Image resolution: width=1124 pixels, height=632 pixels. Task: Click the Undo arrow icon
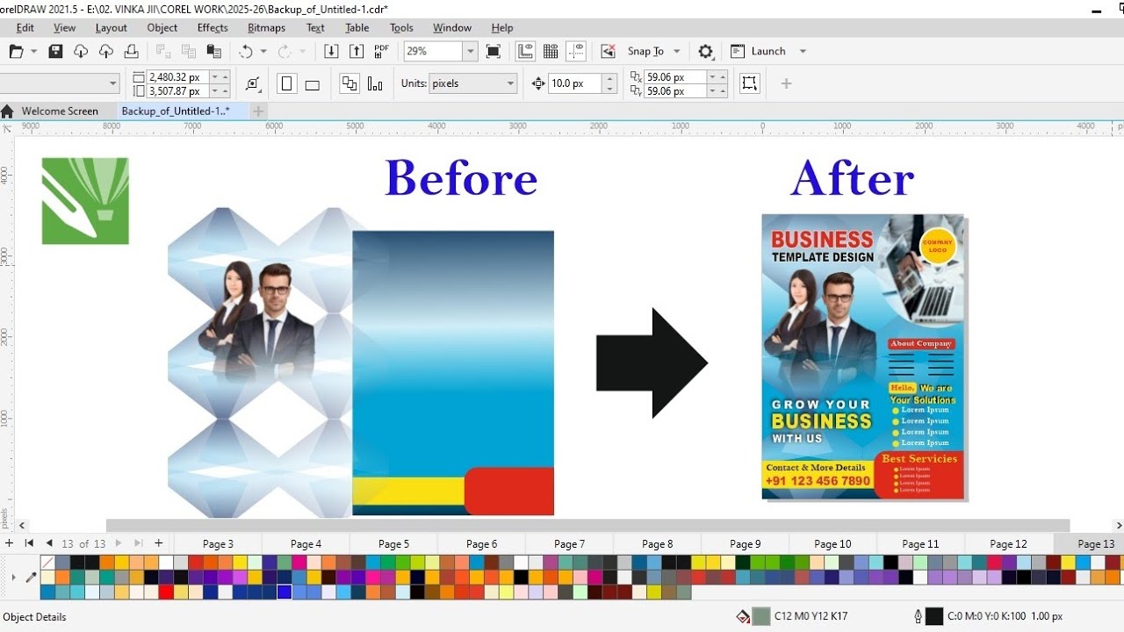coord(246,52)
